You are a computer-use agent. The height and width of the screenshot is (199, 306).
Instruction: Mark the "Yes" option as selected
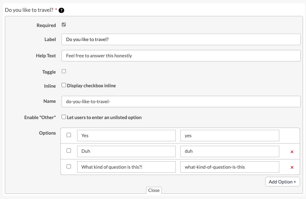[x=69, y=135]
